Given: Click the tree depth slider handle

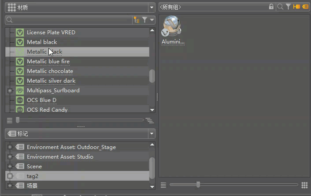Looking at the screenshot, I should tap(18, 120).
